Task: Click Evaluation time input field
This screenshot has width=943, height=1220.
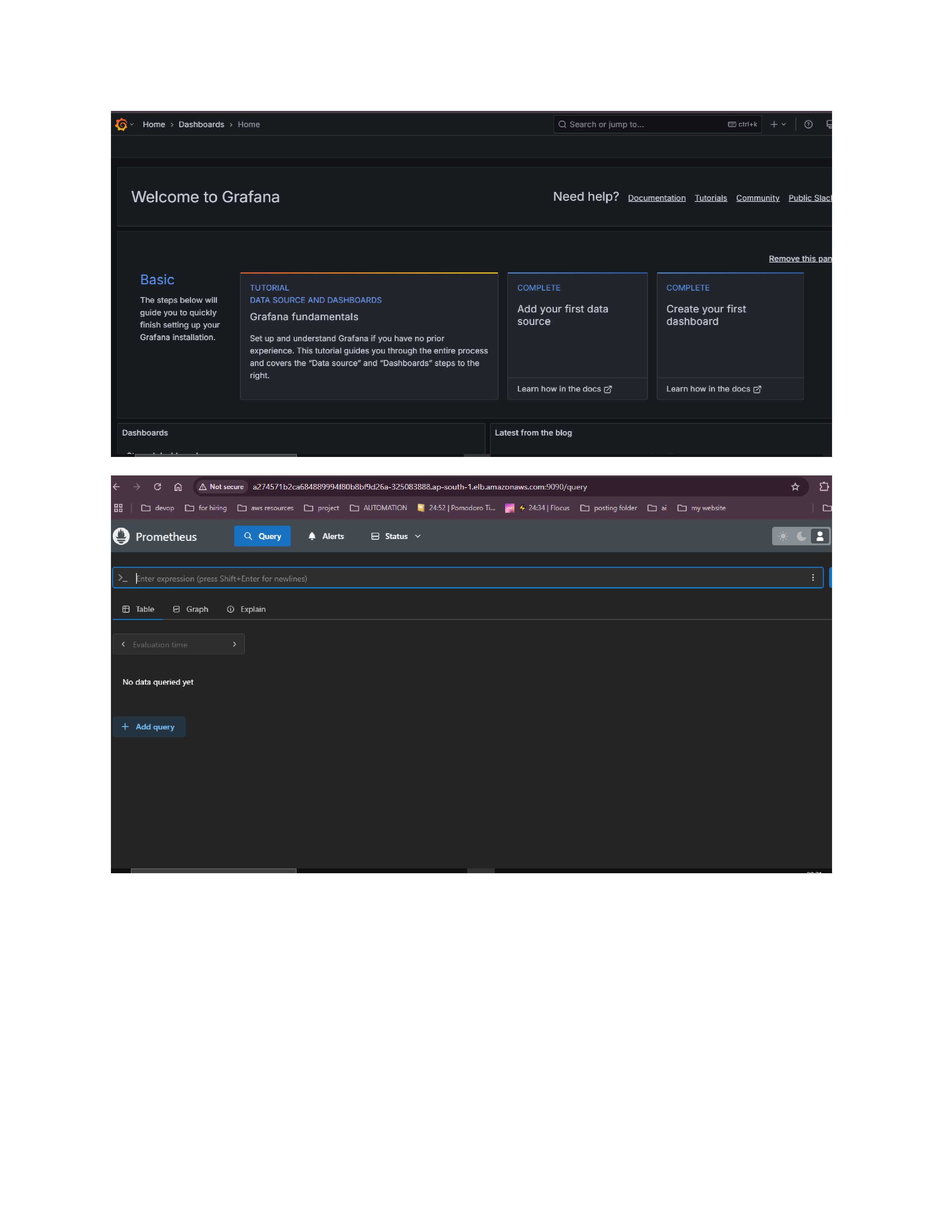Action: pyautogui.click(x=179, y=644)
